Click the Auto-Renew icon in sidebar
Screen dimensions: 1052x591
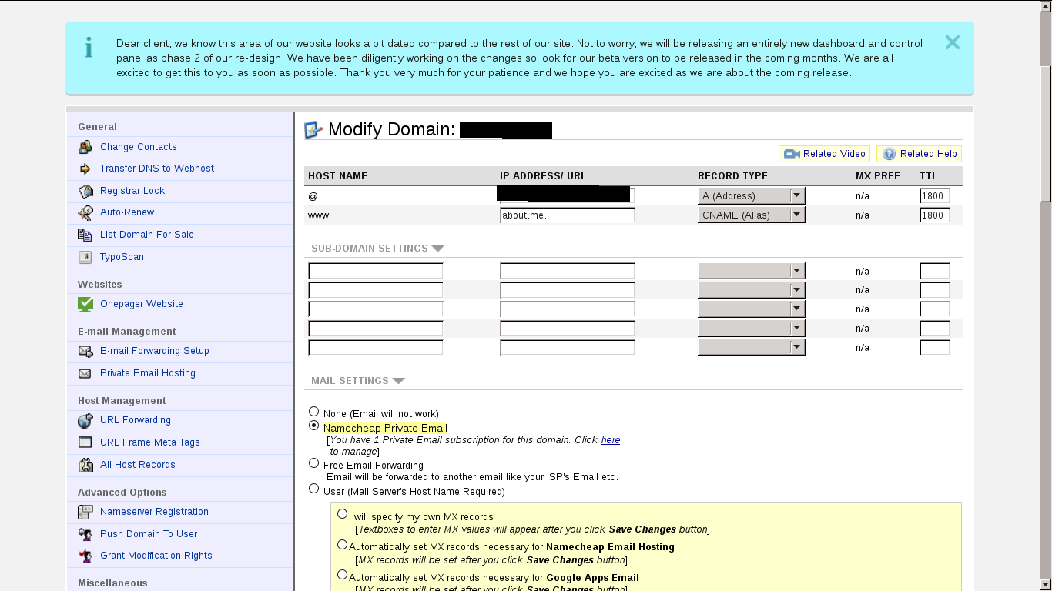pyautogui.click(x=85, y=212)
